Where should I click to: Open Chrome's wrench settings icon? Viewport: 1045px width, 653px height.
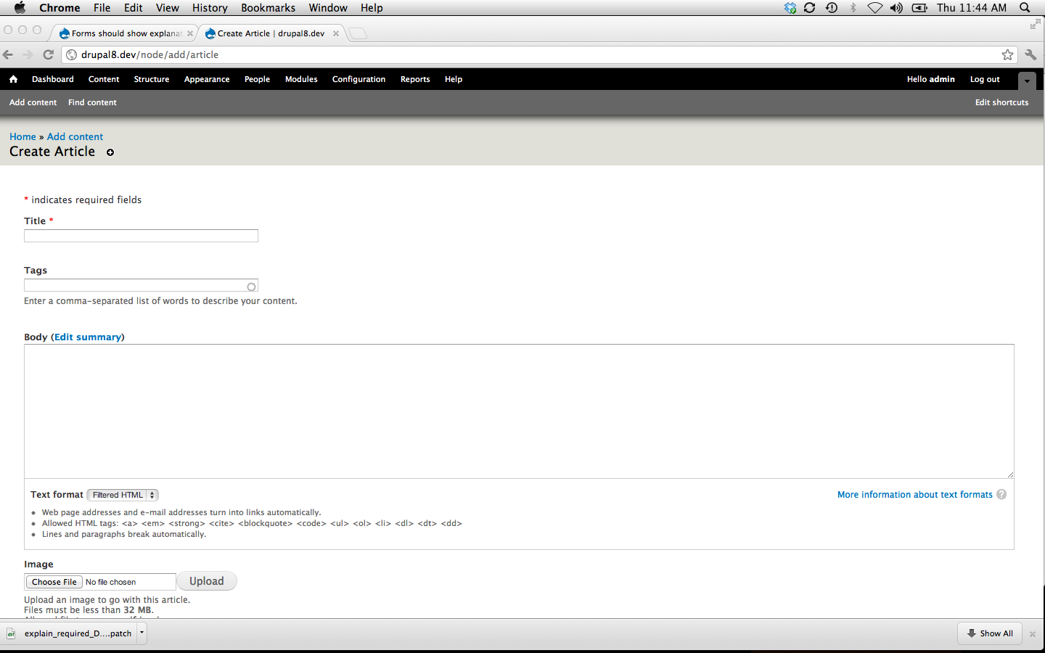[1030, 54]
